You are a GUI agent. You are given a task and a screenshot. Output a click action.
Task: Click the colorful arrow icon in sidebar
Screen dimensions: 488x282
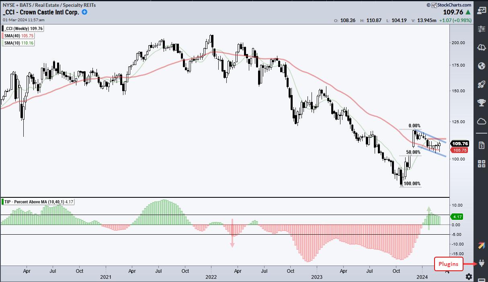[481, 245]
